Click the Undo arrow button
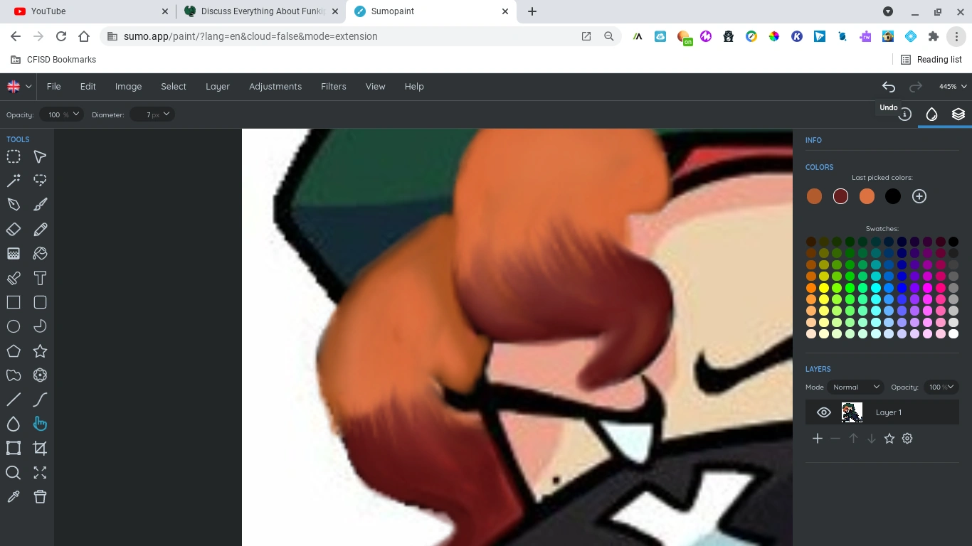 [888, 86]
